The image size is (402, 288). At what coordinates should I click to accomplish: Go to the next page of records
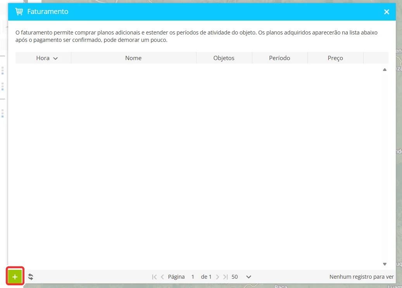pos(217,277)
